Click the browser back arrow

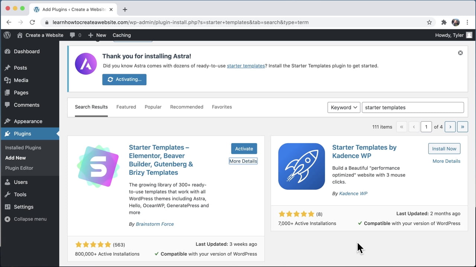click(9, 22)
